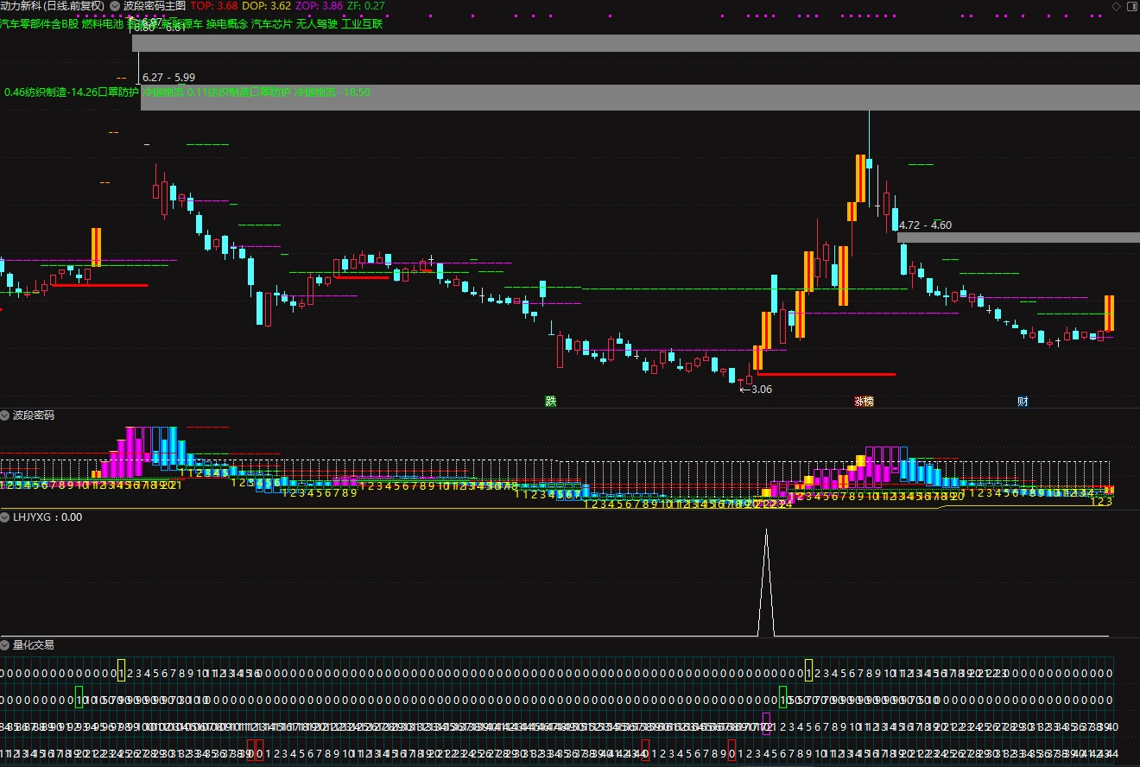Click the 量化交易 panel title

click(34, 645)
